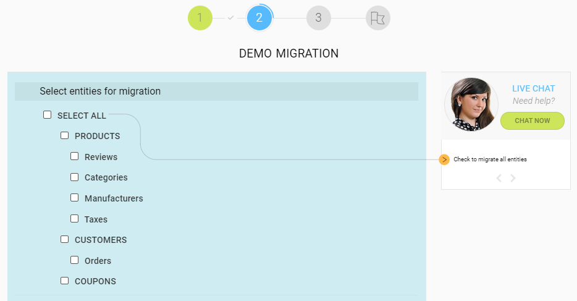Toggle the Manufacturers checkbox
Image resolution: width=577 pixels, height=301 pixels.
click(75, 198)
